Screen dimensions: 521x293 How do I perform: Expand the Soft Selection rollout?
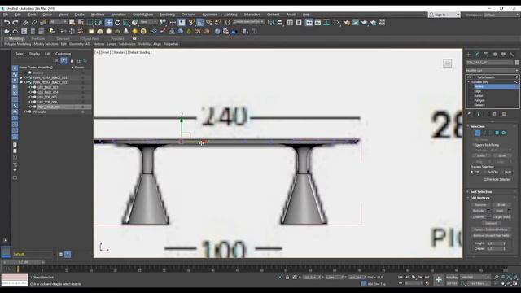pos(480,192)
